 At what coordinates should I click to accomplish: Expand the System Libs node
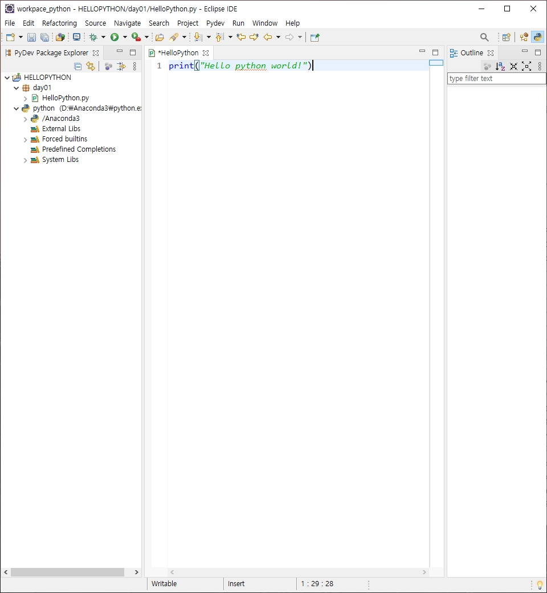pos(25,160)
